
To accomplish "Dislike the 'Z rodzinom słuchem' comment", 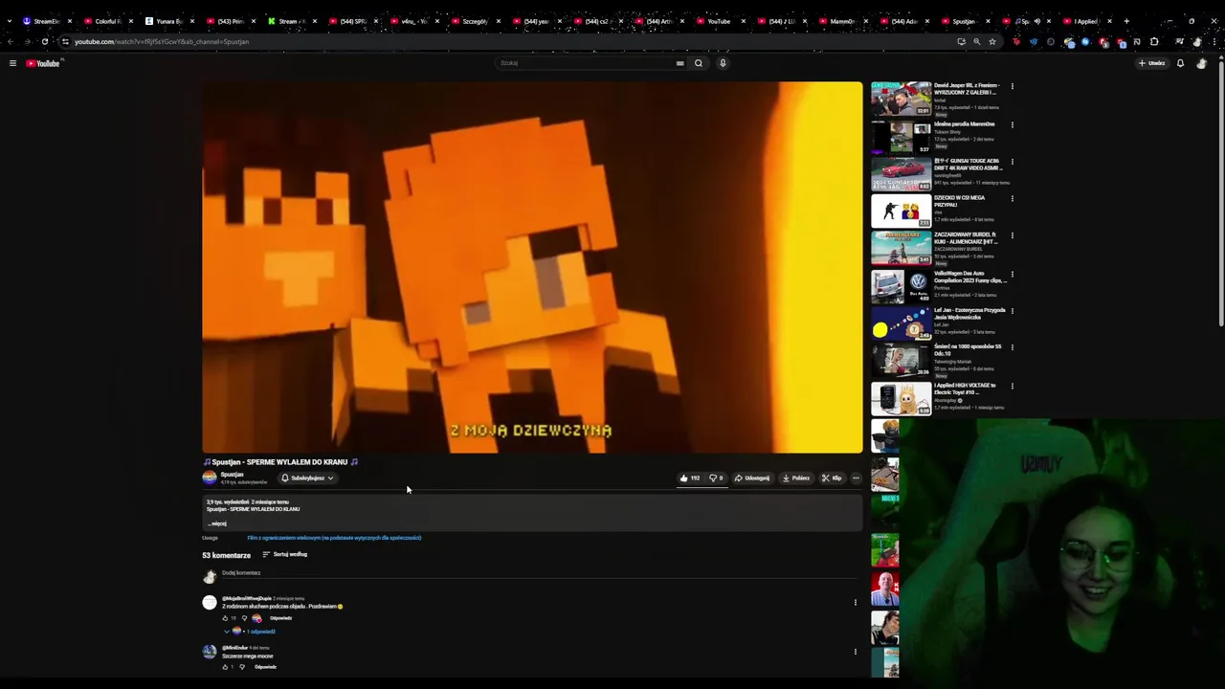I will pyautogui.click(x=244, y=618).
